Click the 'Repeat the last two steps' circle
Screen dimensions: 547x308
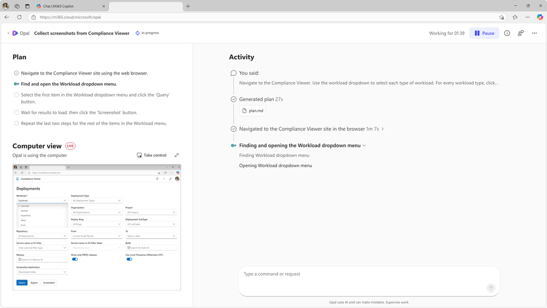[16, 123]
